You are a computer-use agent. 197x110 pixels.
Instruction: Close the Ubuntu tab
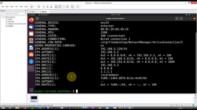48,12
